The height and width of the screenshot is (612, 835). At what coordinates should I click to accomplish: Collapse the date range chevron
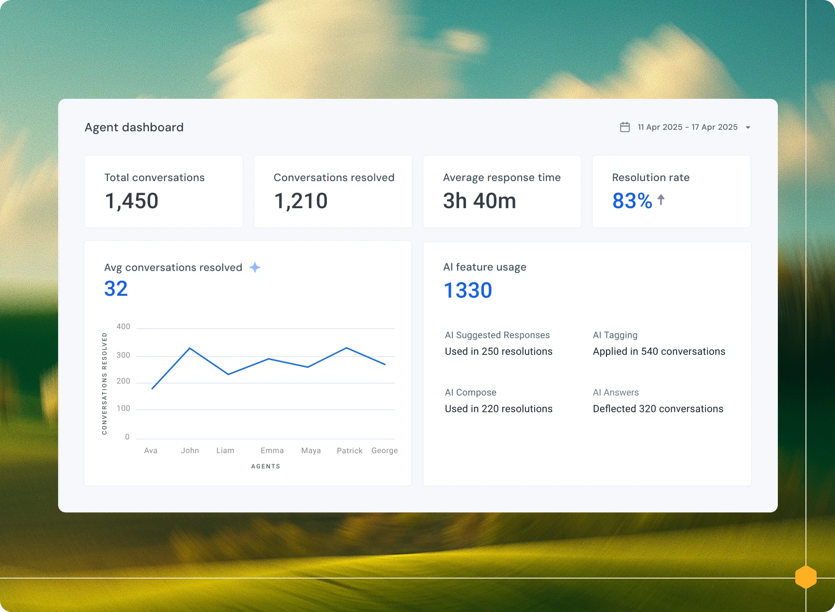(x=748, y=127)
